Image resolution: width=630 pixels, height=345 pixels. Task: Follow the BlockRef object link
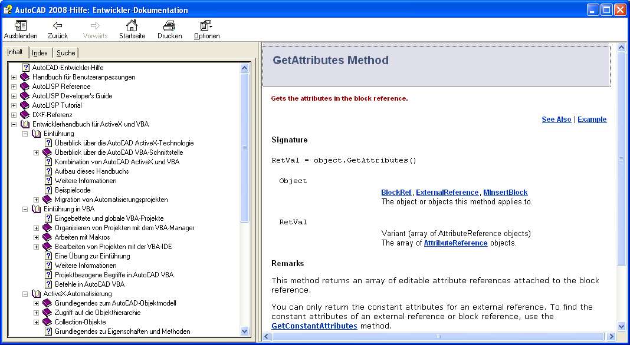click(x=396, y=192)
